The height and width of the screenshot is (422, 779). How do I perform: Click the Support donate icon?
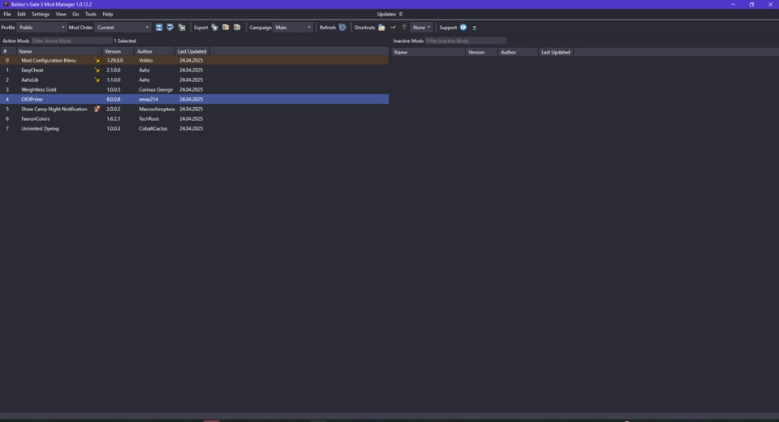[x=463, y=28]
